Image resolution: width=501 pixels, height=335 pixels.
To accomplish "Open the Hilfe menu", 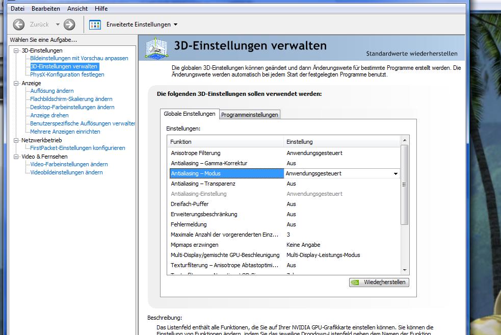I will [101, 9].
